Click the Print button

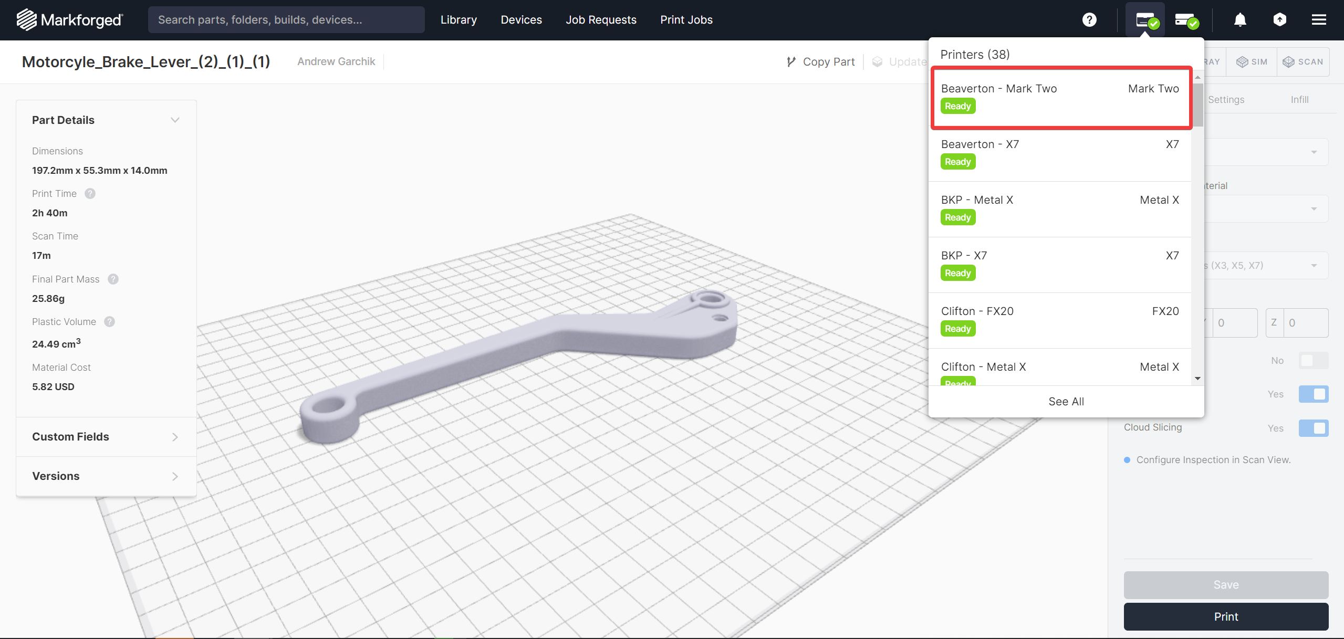(1226, 617)
